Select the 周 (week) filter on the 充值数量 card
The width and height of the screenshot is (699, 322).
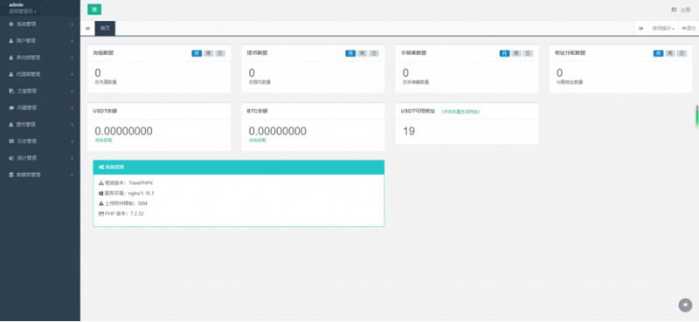pyautogui.click(x=208, y=53)
